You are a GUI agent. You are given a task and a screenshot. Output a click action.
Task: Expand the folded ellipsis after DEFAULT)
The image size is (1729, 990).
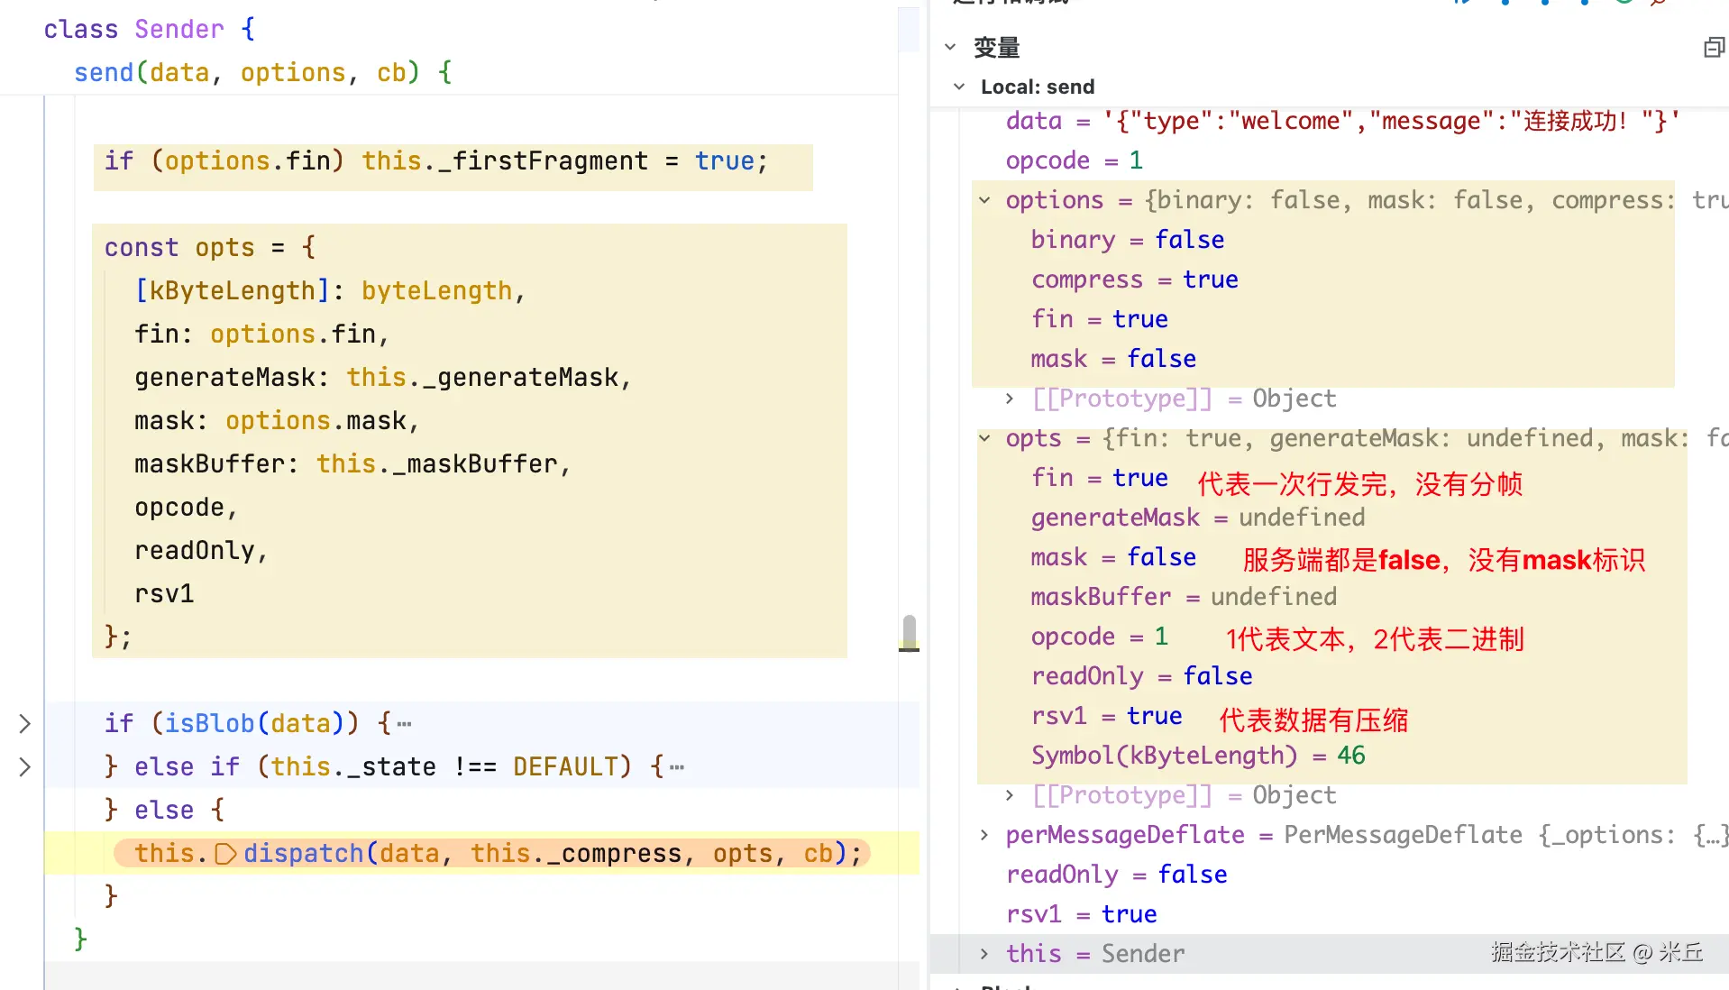tap(677, 767)
